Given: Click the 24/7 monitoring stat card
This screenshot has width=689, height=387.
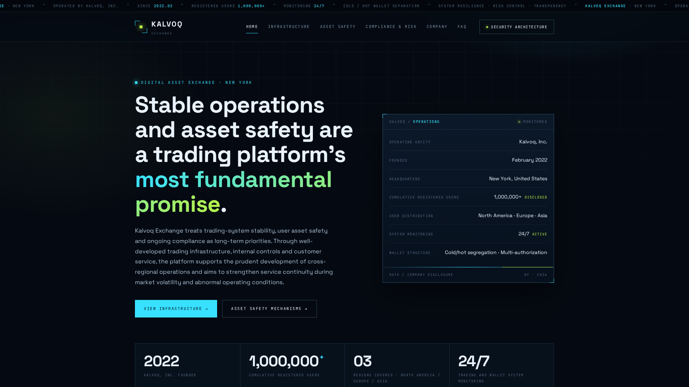Looking at the screenshot, I should (x=502, y=365).
